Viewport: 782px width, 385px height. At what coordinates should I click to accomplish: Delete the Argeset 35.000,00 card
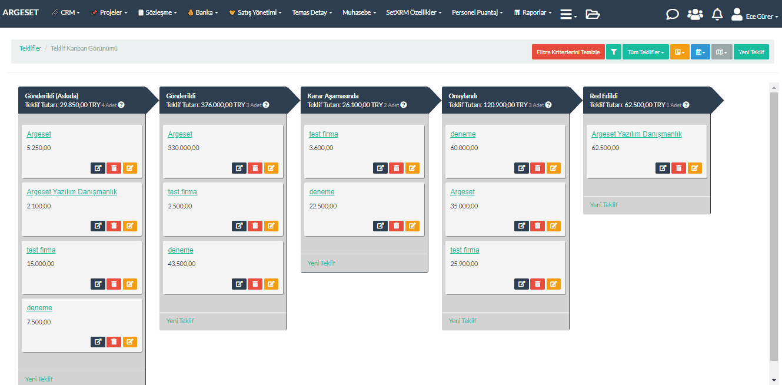537,225
